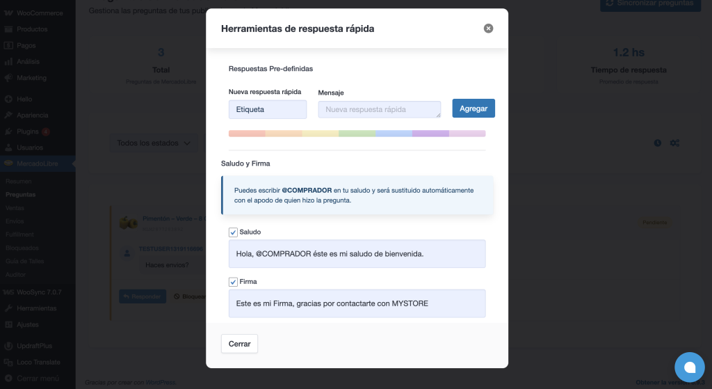
Task: Click the Bloquear button
Action: [x=190, y=296]
